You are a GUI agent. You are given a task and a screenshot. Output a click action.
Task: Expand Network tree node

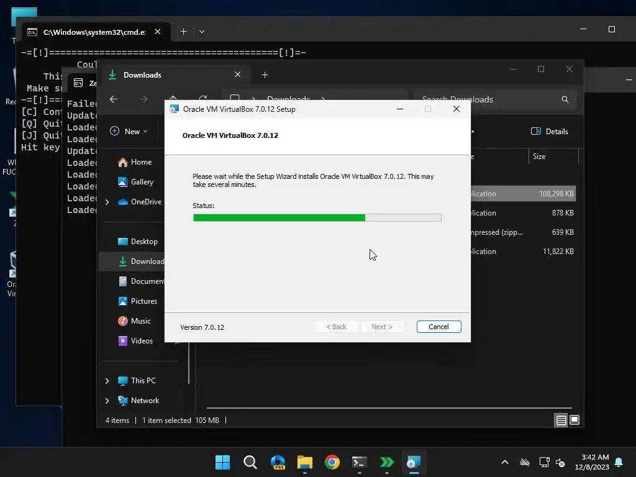tap(107, 401)
